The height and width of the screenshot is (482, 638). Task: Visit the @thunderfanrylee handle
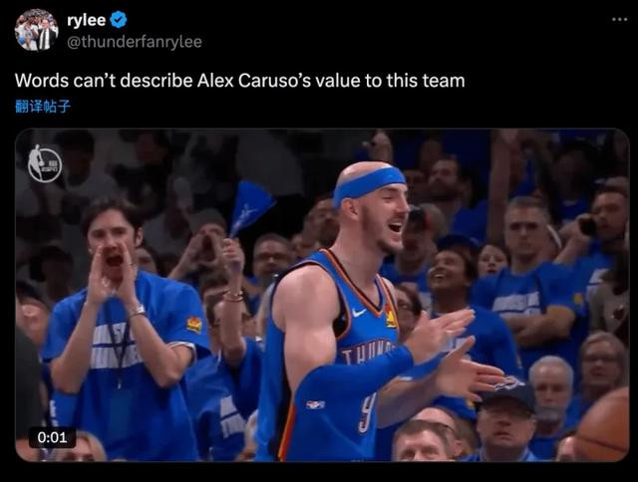pos(135,42)
